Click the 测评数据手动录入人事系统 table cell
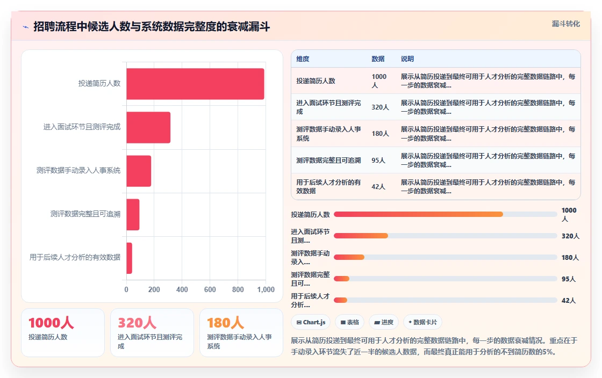602x378 pixels. pos(328,134)
